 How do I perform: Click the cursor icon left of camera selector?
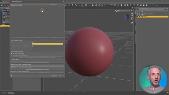[116, 11]
